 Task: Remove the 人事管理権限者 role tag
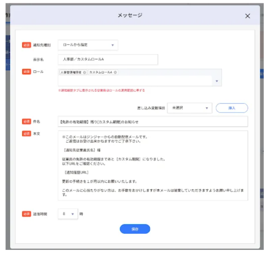(x=85, y=72)
